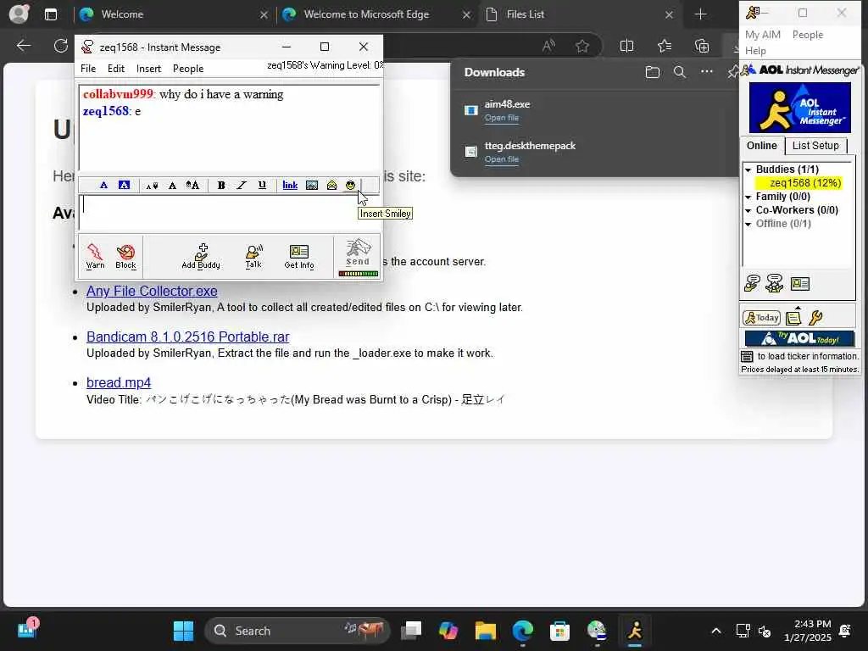Open the AIM Today button
This screenshot has width=868, height=651.
[762, 318]
